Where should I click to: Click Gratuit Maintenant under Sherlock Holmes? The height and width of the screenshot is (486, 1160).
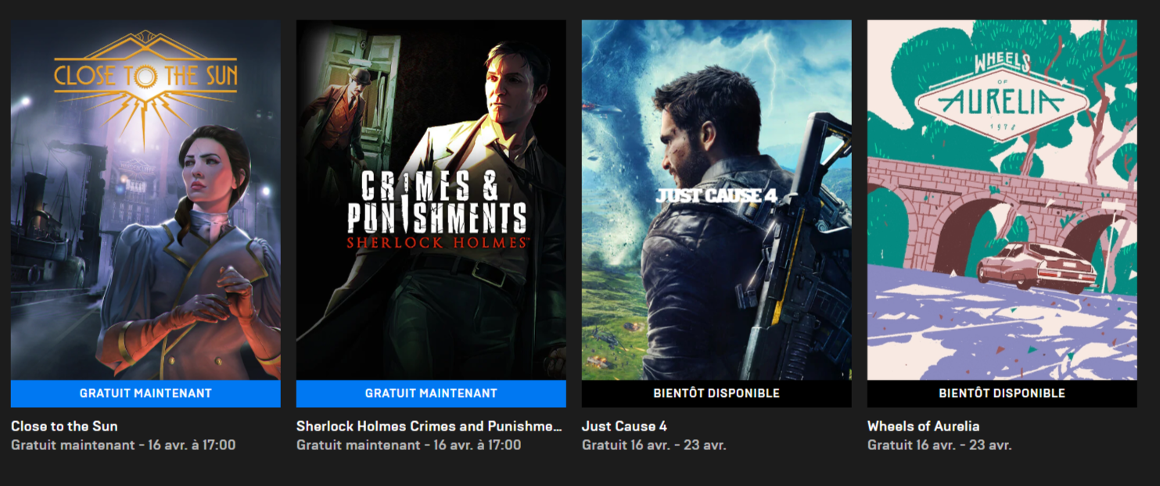431,394
